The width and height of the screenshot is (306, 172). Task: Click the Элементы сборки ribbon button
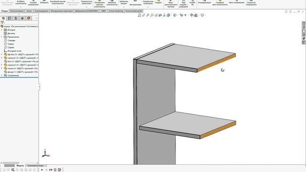[x=124, y=2]
